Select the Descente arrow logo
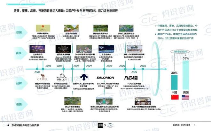The width and height of the screenshot is (211, 131). 84,77
